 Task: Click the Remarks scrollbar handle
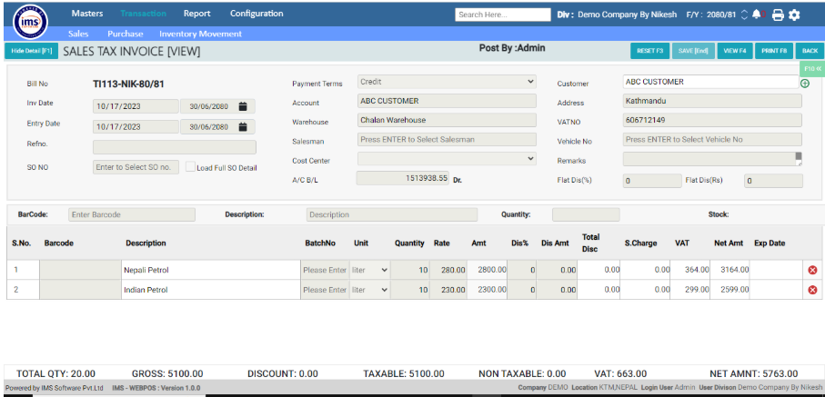click(798, 156)
